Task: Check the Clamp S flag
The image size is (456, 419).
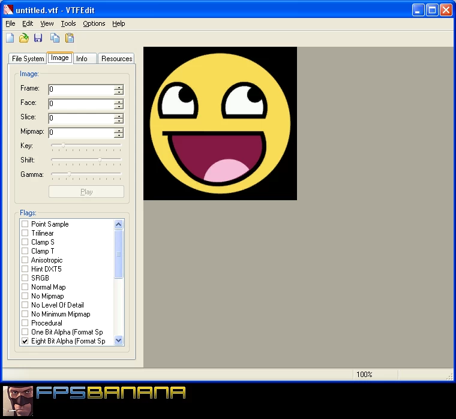Action: [25, 242]
